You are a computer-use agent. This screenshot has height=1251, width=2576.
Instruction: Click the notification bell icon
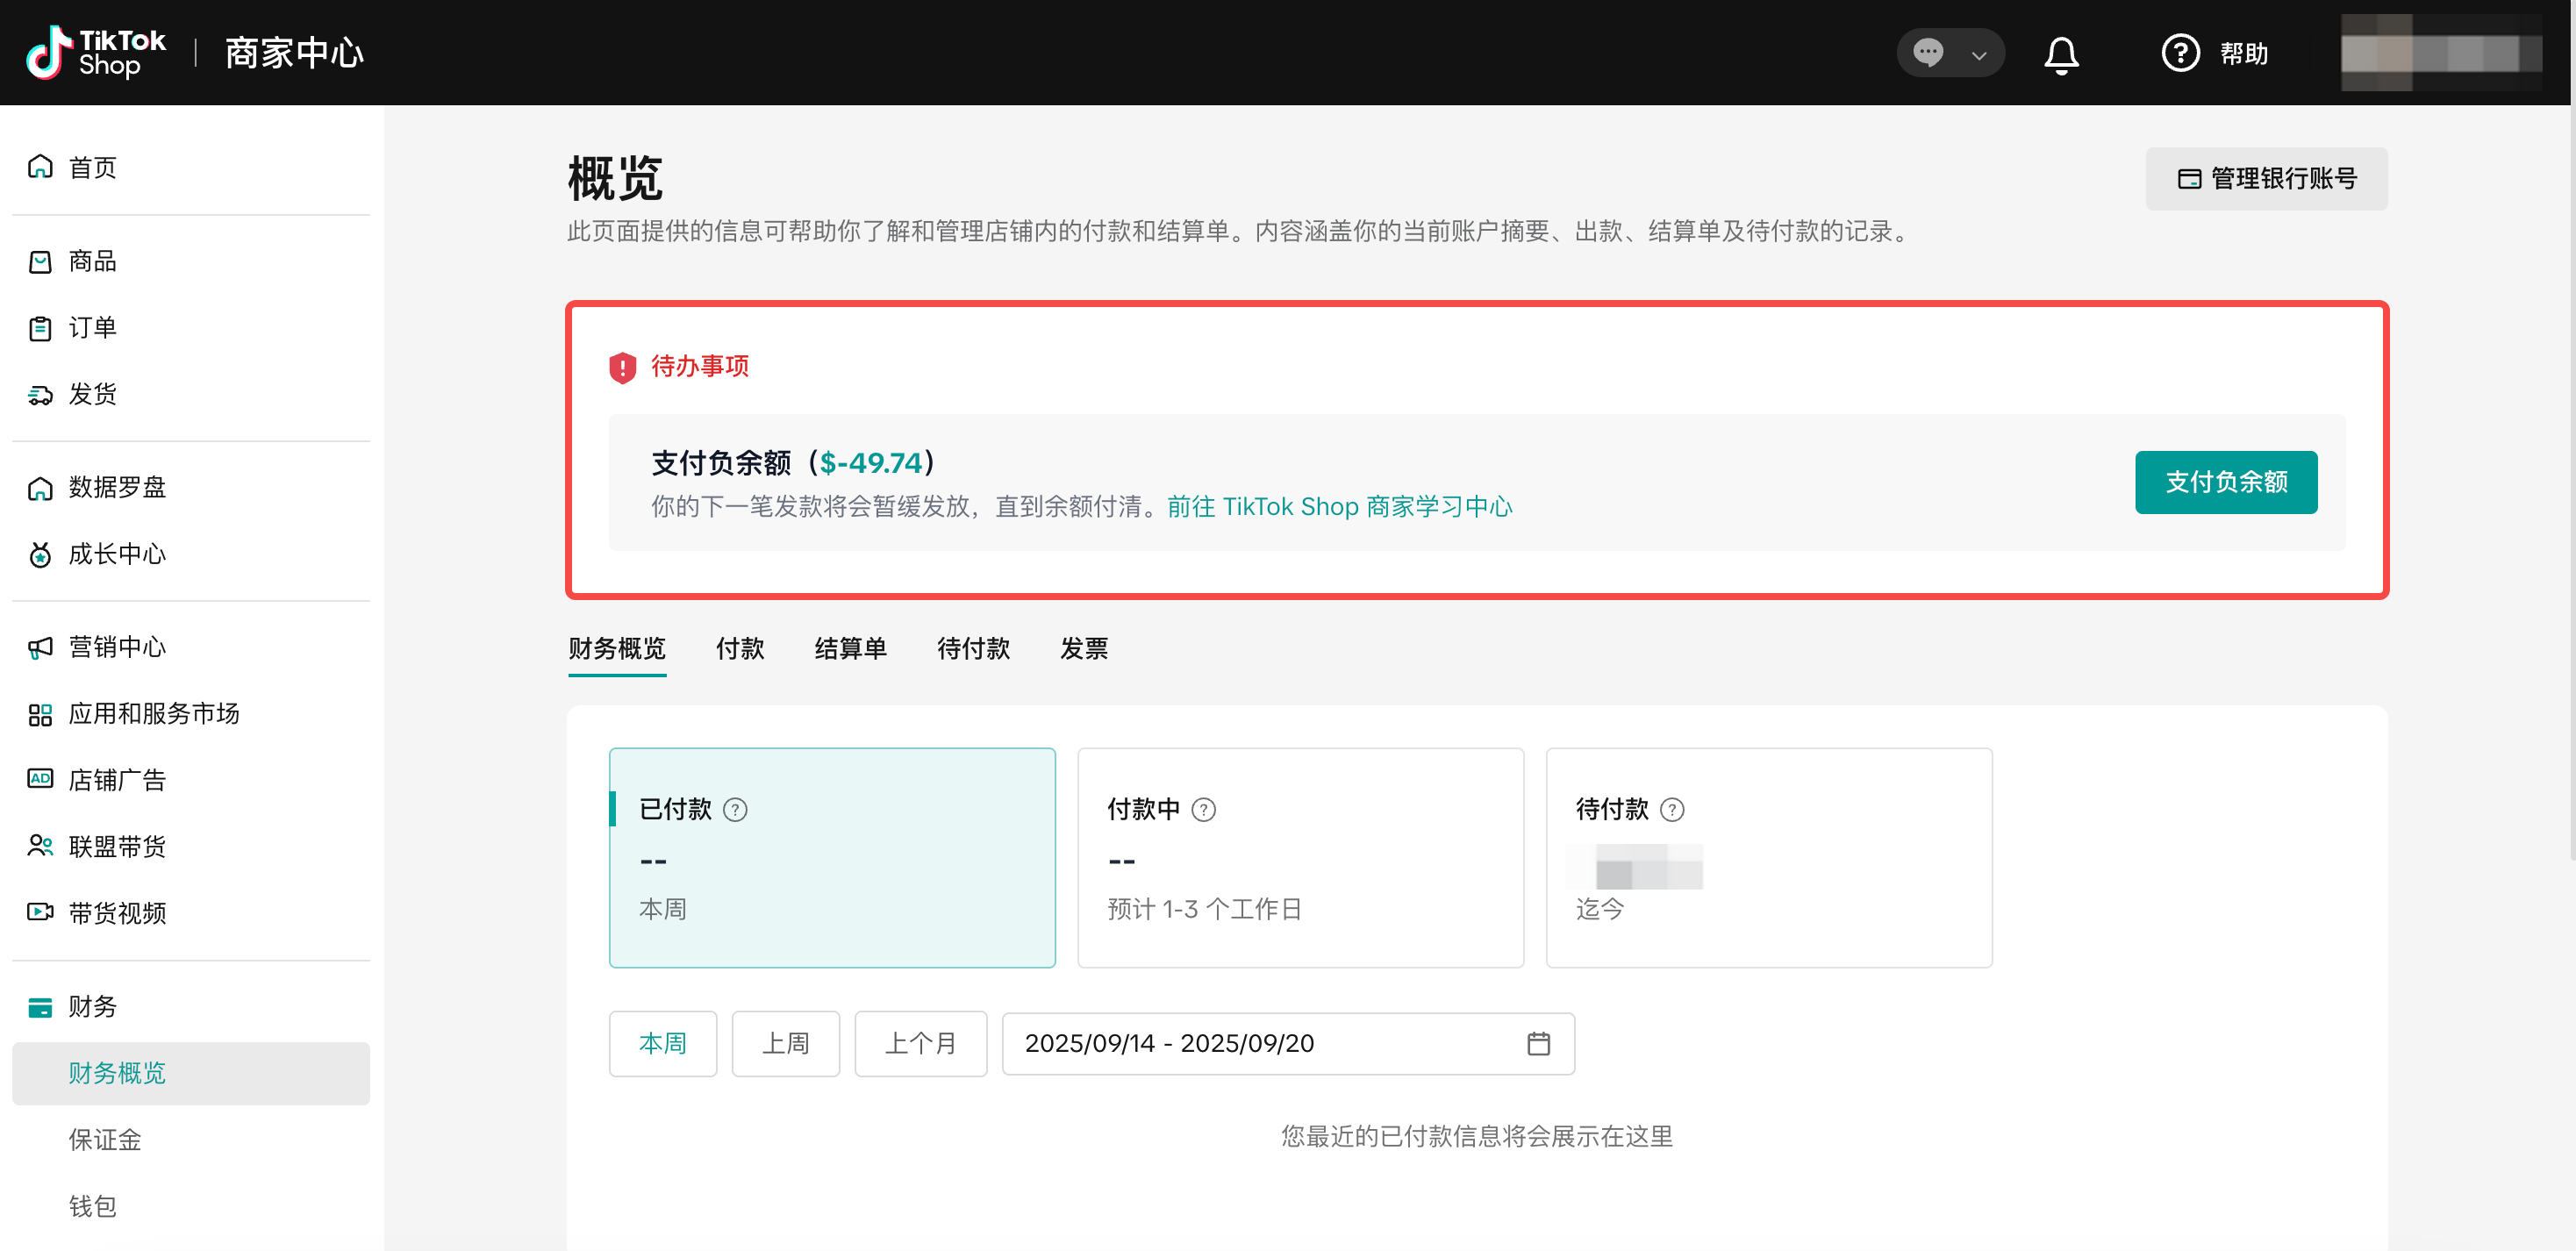(x=2061, y=54)
